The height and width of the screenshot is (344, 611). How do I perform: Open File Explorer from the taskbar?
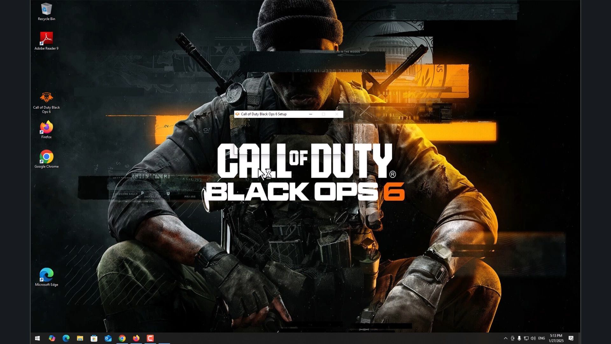point(80,338)
